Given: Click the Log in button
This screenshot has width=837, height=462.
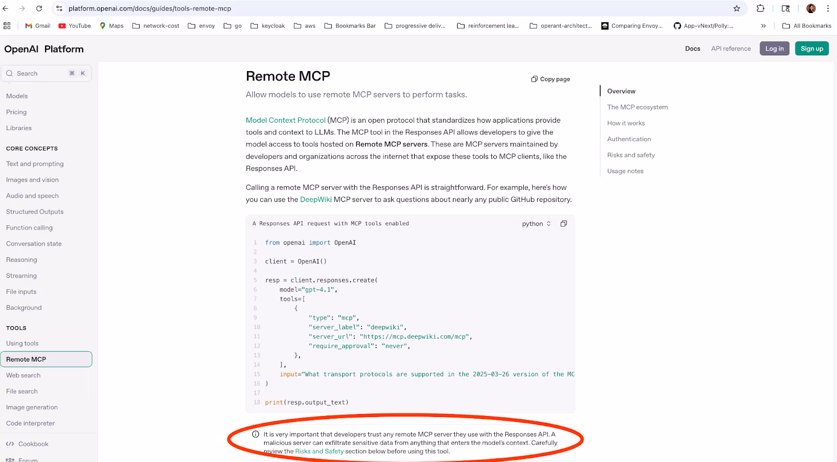Looking at the screenshot, I should [x=774, y=49].
